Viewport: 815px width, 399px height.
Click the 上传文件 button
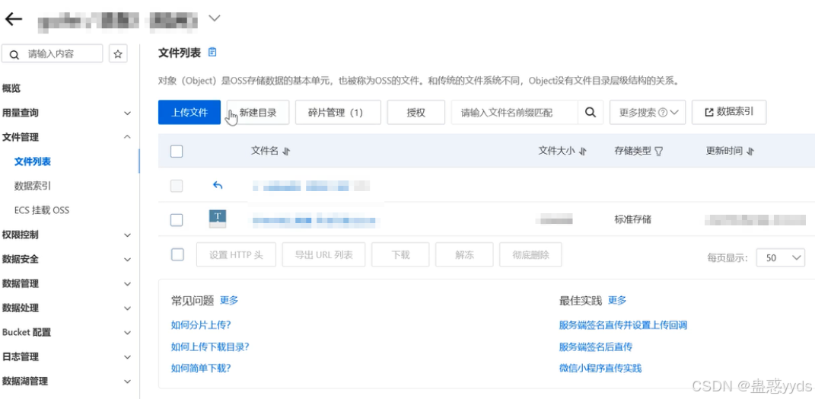coord(189,113)
